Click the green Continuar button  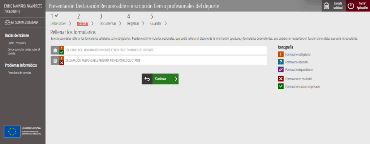pyautogui.click(x=165, y=79)
